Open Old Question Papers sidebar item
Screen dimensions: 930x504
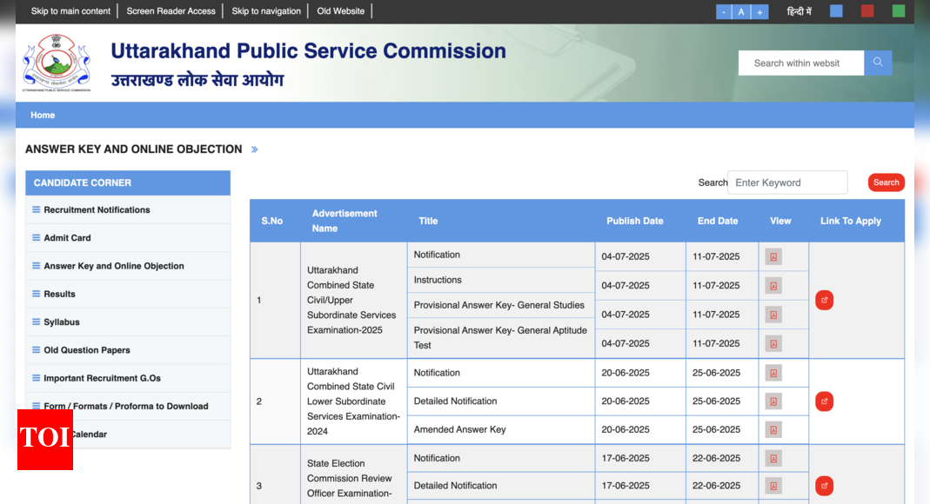87,350
